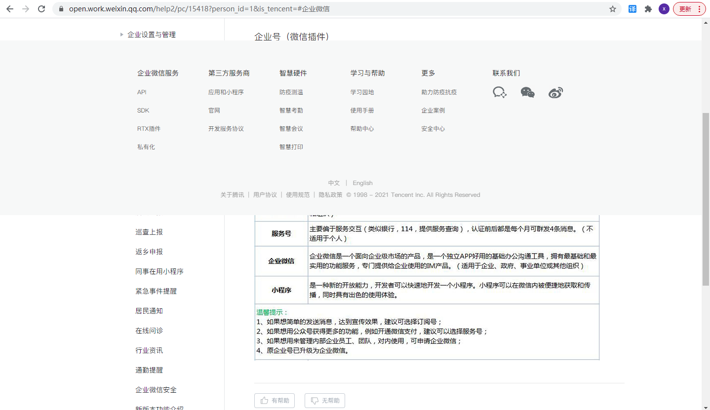Open the 防疫测温 link

click(291, 92)
